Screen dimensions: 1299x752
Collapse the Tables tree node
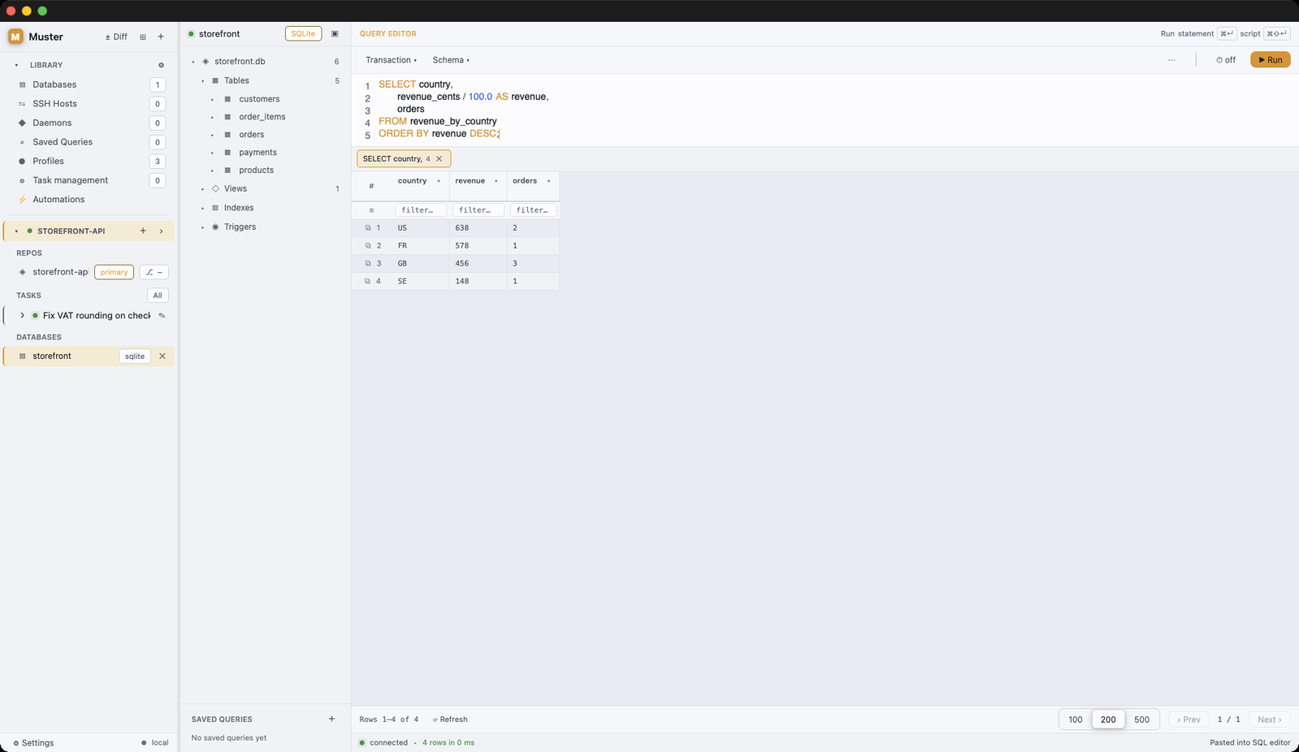[203, 81]
